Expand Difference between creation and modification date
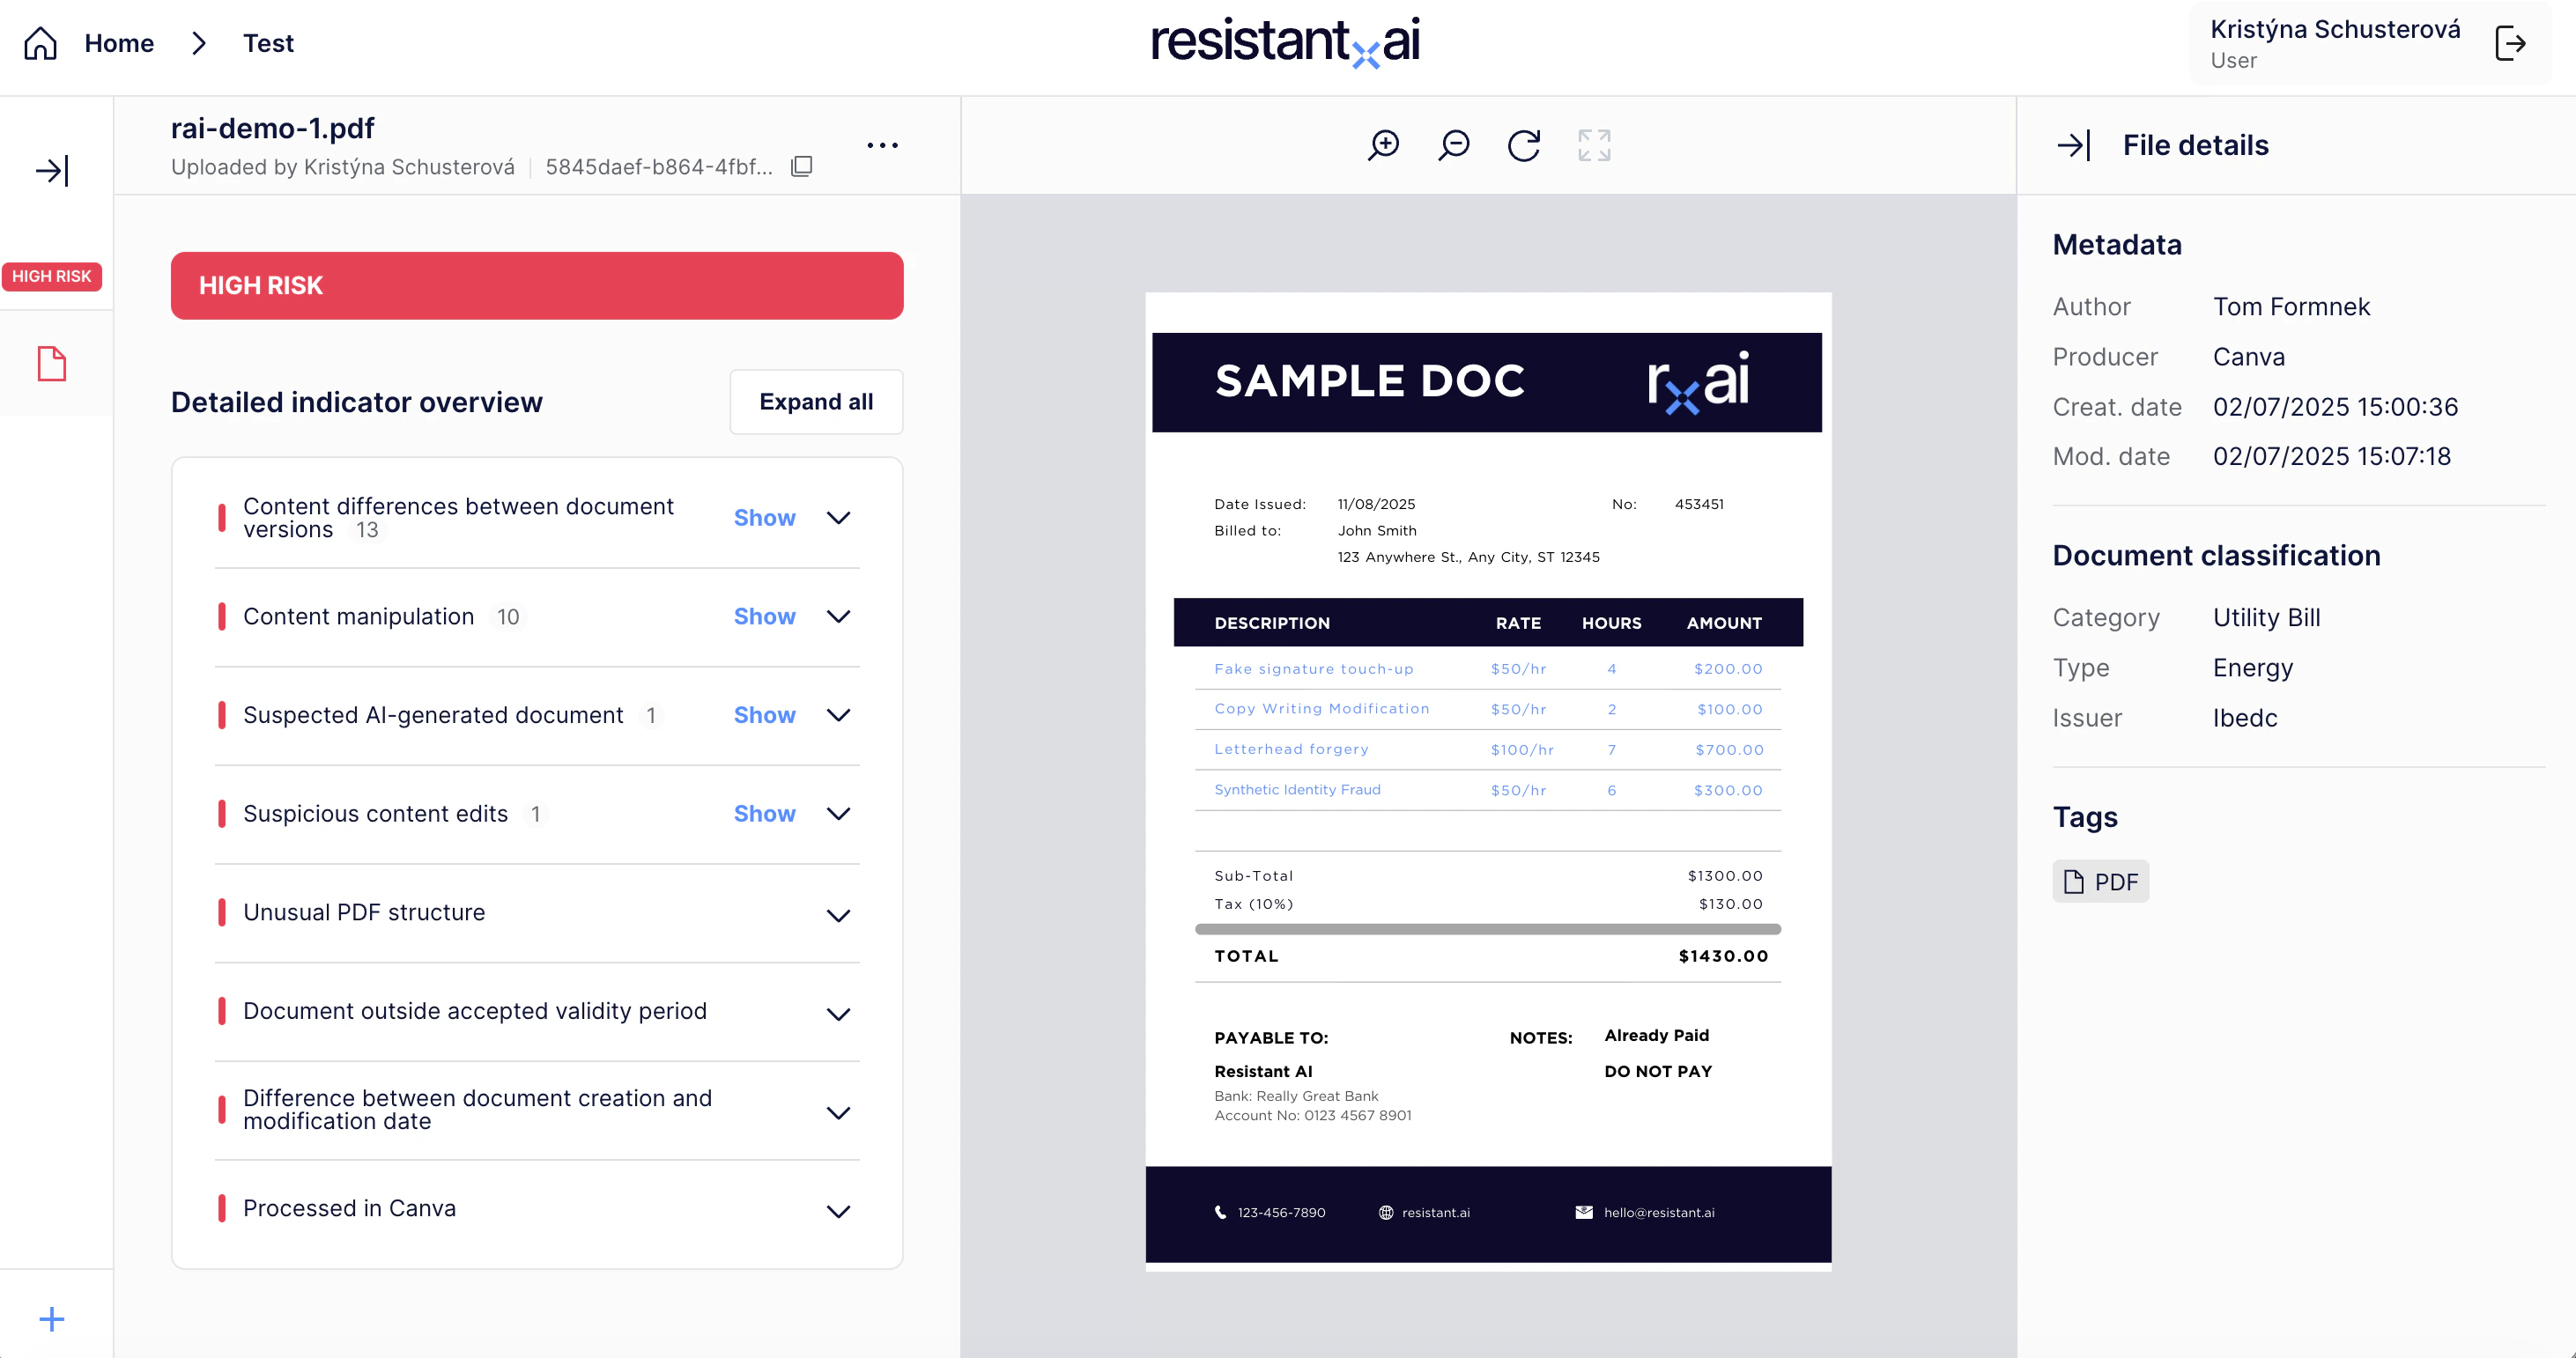The width and height of the screenshot is (2576, 1358). point(839,1111)
